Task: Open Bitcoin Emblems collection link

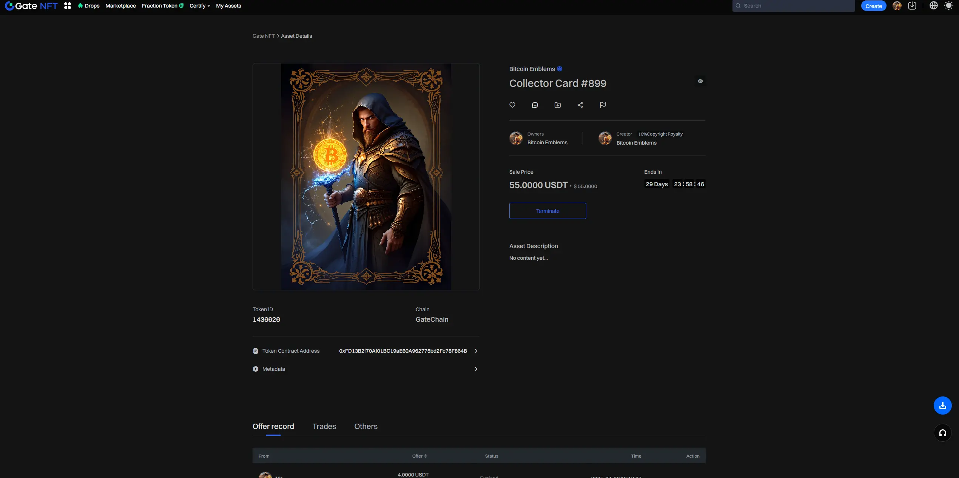Action: (532, 69)
